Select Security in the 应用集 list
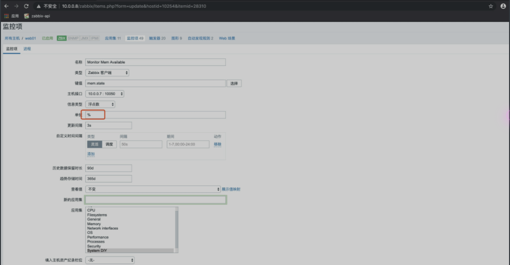Viewport: 510px width, 265px height. click(94, 246)
